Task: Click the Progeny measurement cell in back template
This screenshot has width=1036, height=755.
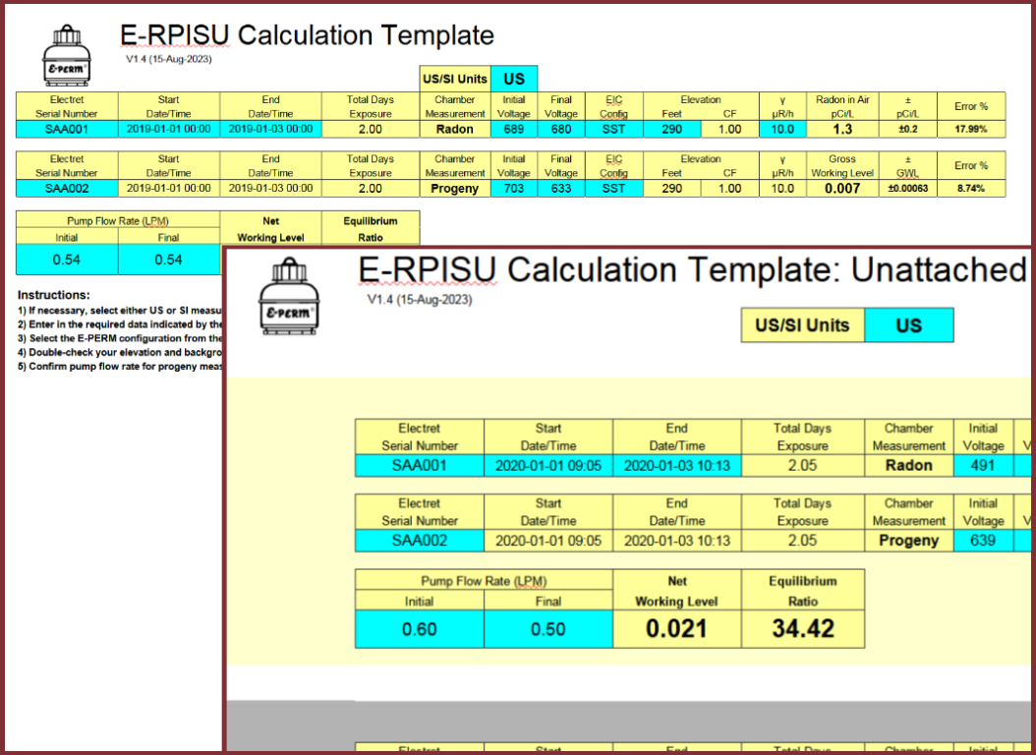Action: (x=454, y=188)
